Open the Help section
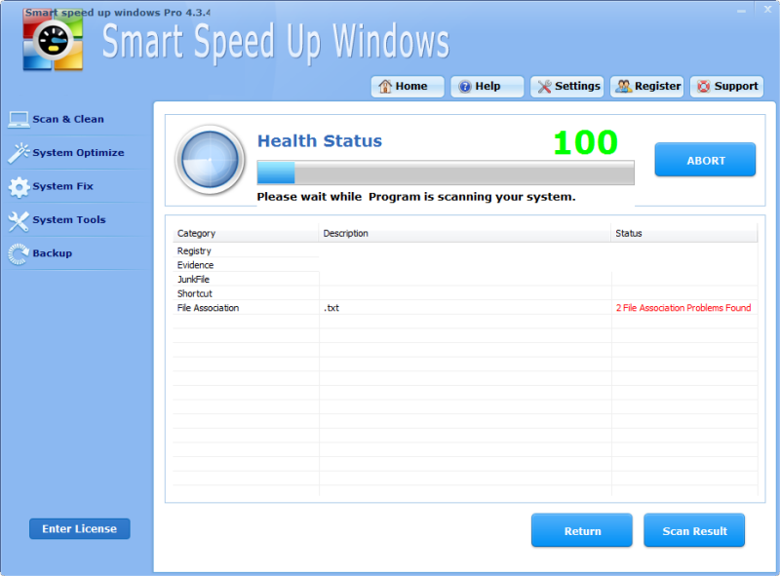Image resolution: width=780 pixels, height=576 pixels. (487, 86)
